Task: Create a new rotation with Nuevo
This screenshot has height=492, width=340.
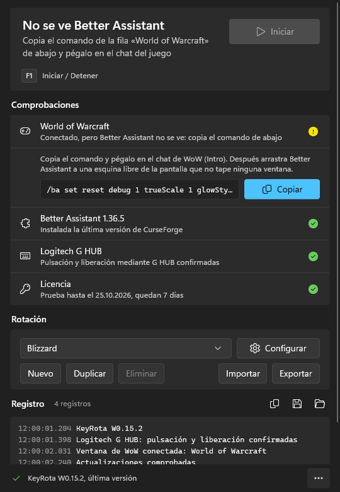Action: coord(40,373)
